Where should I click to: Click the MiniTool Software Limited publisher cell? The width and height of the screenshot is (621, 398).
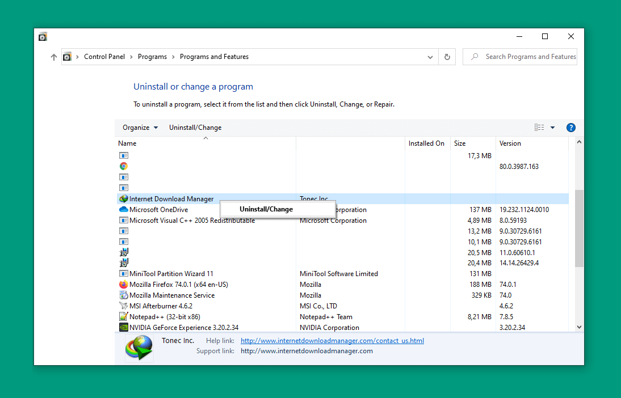pos(339,274)
